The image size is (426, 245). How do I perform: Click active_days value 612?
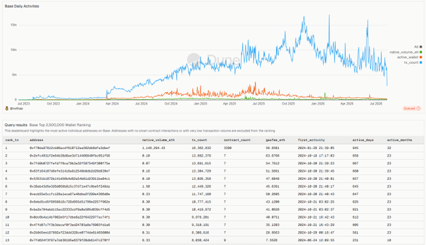pyautogui.click(x=355, y=217)
